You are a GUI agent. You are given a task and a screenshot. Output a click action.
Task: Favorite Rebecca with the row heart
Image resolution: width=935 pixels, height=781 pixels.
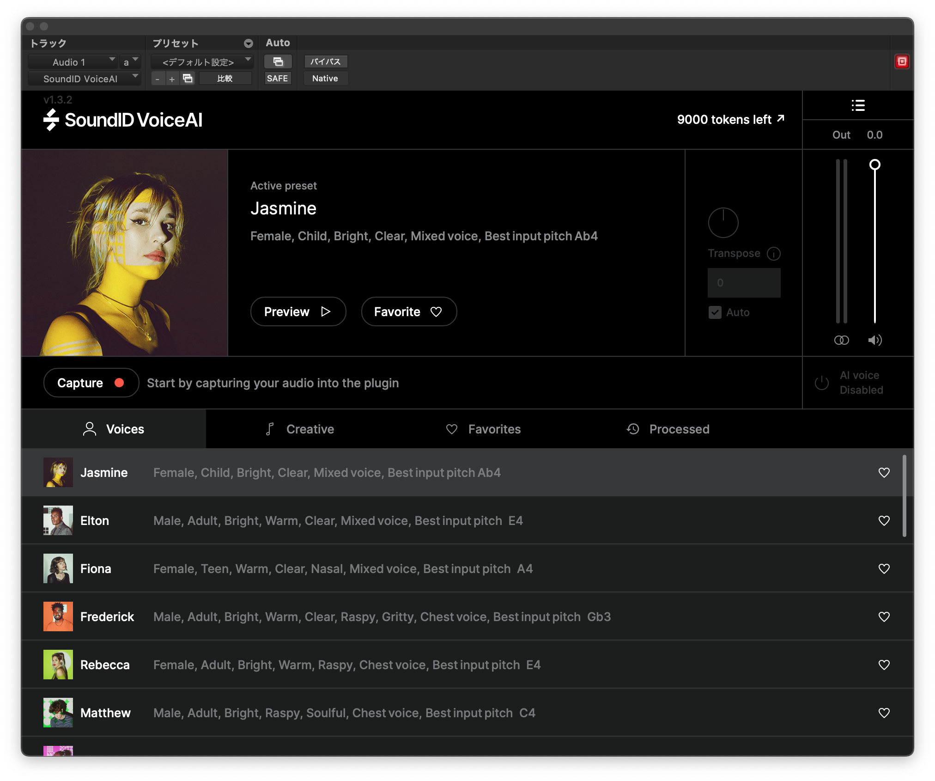pyautogui.click(x=884, y=665)
